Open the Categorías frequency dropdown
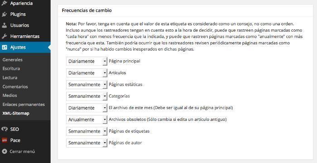The image size is (317, 163). click(87, 96)
